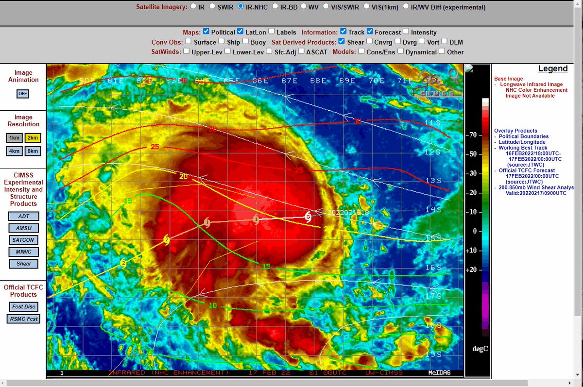Enable Other models checkbox
The width and height of the screenshot is (583, 387).
coord(443,51)
